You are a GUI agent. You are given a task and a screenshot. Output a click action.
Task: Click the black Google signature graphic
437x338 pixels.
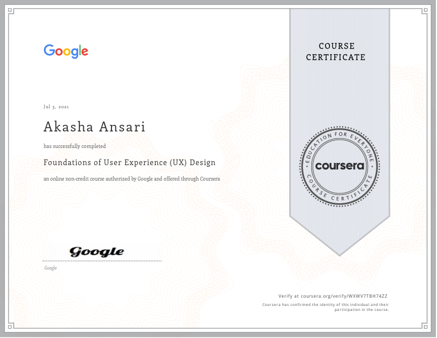pos(97,252)
